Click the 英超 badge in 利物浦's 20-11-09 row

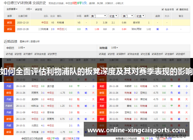tap(102, 106)
